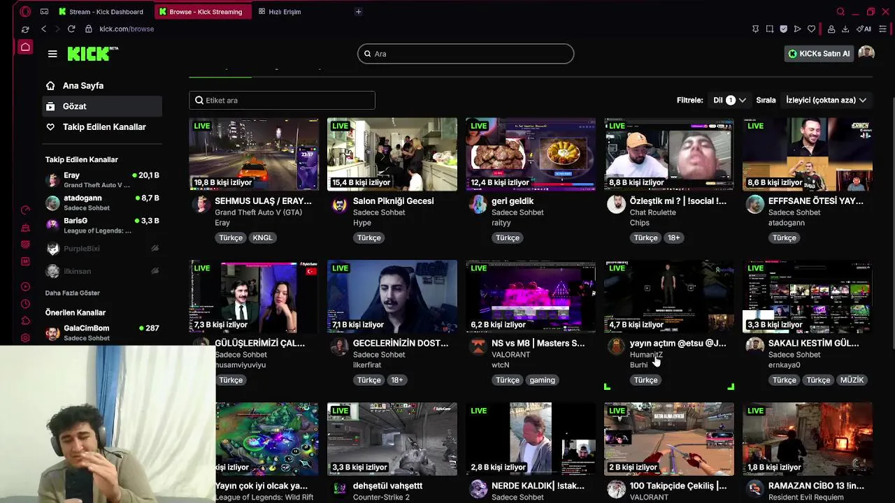This screenshot has width=895, height=503.
Task: Open Eray channel in followed list
Action: coord(102,180)
